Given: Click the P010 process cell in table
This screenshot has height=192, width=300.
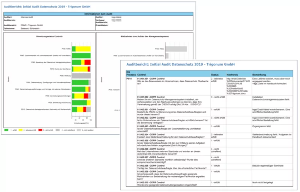Looking at the screenshot, I should [129, 79].
